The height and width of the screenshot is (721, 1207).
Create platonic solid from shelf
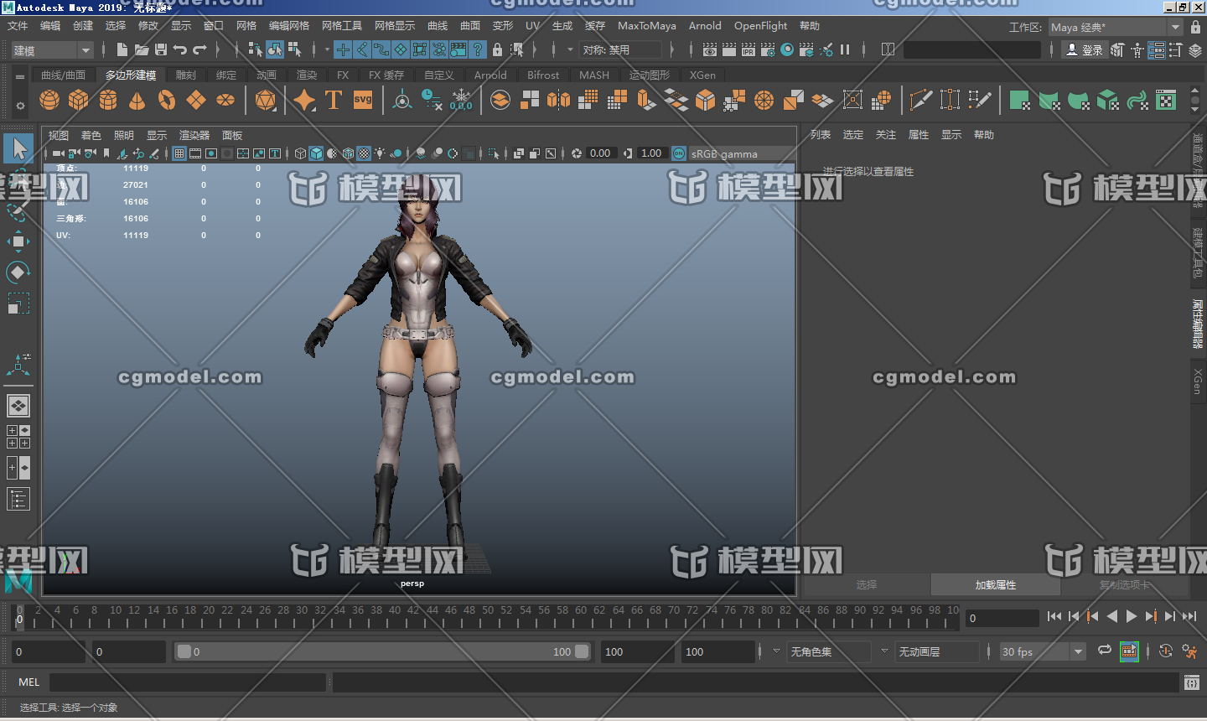(265, 101)
